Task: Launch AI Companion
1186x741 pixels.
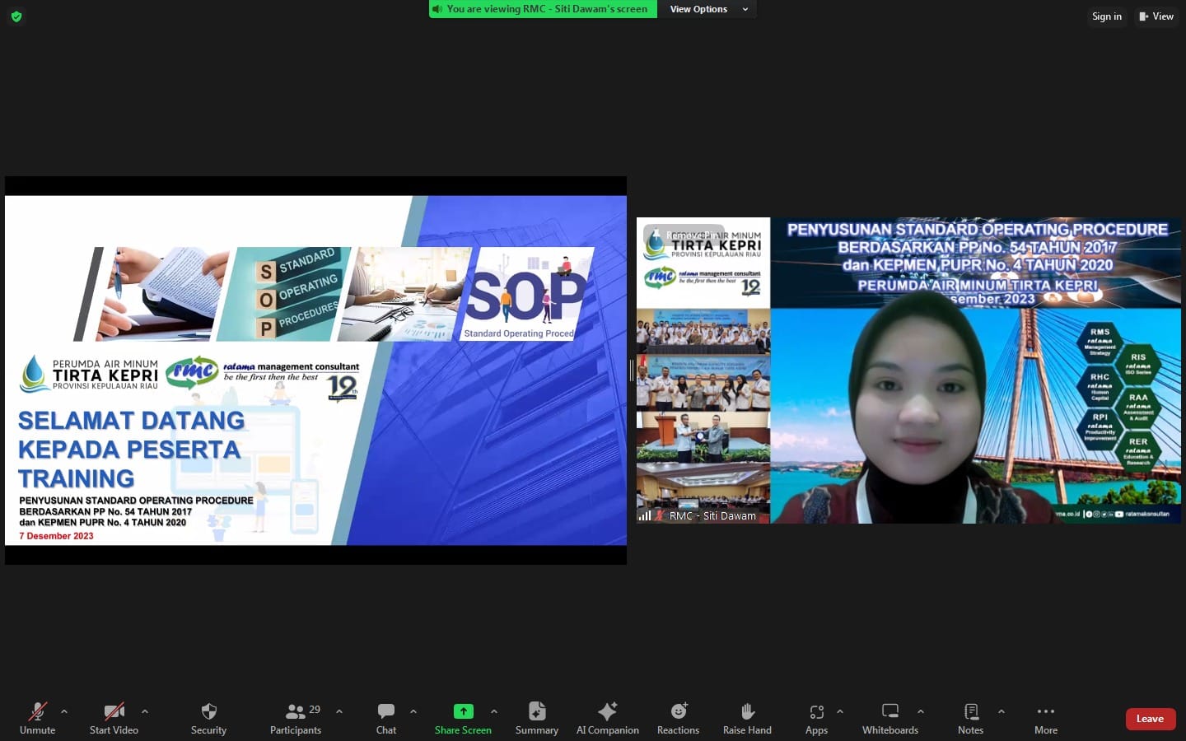Action: tap(607, 717)
